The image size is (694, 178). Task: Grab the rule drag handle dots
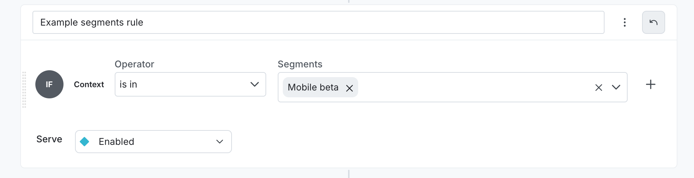[24, 90]
